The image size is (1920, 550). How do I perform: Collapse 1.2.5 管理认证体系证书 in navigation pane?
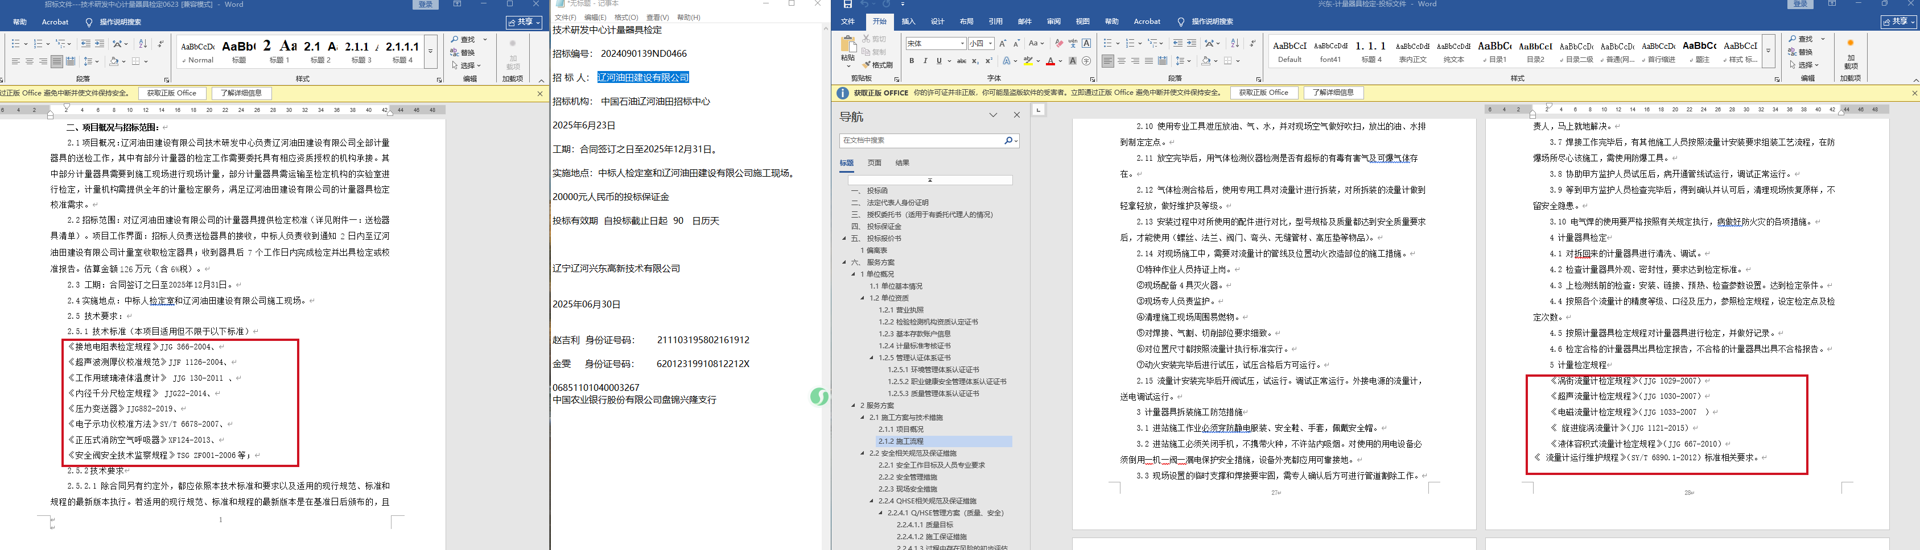(x=871, y=357)
